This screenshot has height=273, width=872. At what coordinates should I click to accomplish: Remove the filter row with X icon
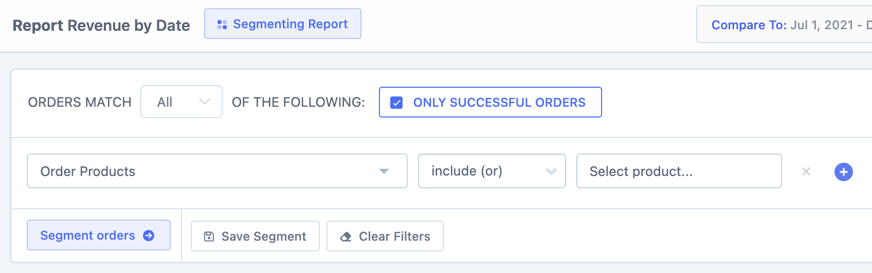806,171
